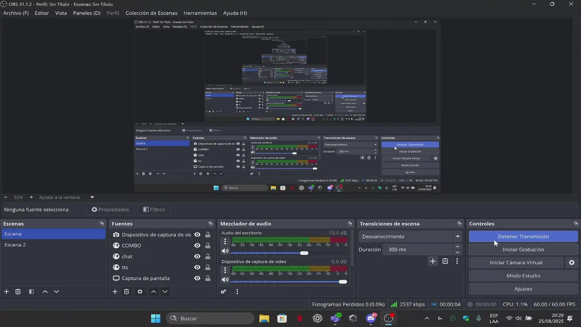Add transition with plus icon
This screenshot has width=581, height=327.
433,261
